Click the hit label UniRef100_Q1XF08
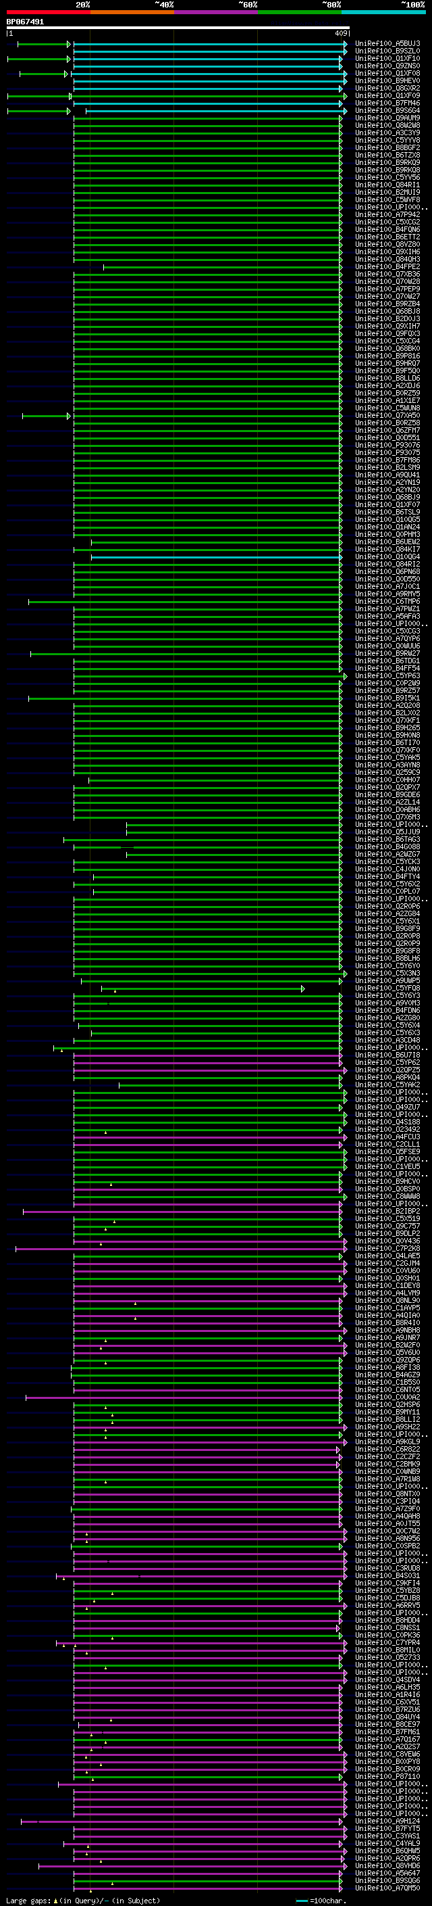The height and width of the screenshot is (1906, 432). coord(387,73)
